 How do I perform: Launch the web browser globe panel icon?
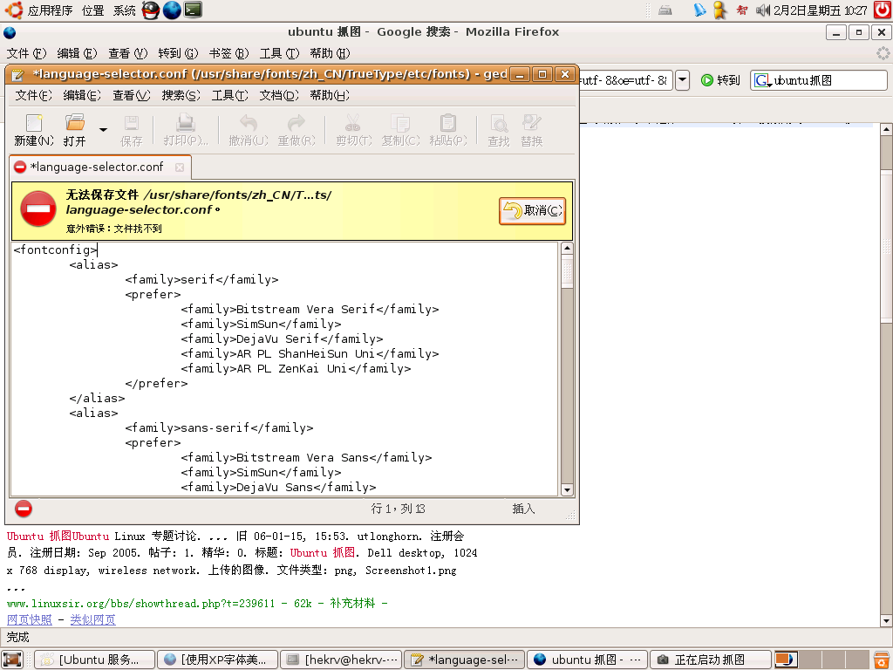click(172, 10)
